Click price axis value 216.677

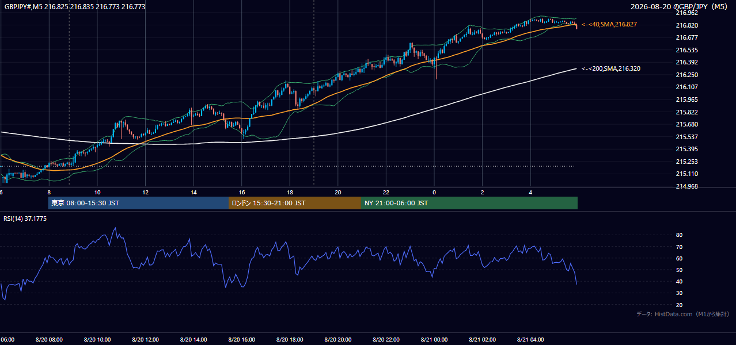point(686,37)
